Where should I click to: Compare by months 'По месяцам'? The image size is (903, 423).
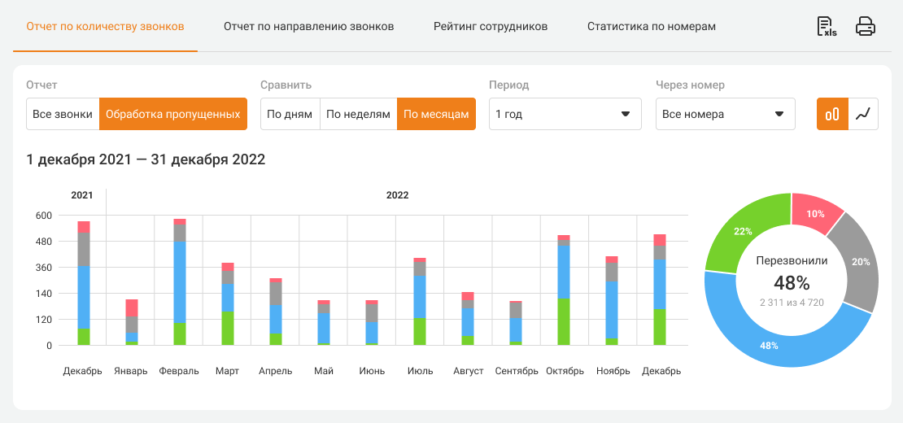coord(436,114)
